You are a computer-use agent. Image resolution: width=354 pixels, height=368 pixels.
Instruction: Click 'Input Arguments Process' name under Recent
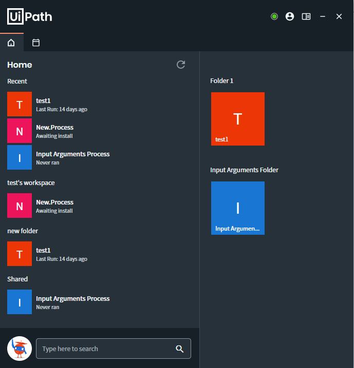[72, 154]
